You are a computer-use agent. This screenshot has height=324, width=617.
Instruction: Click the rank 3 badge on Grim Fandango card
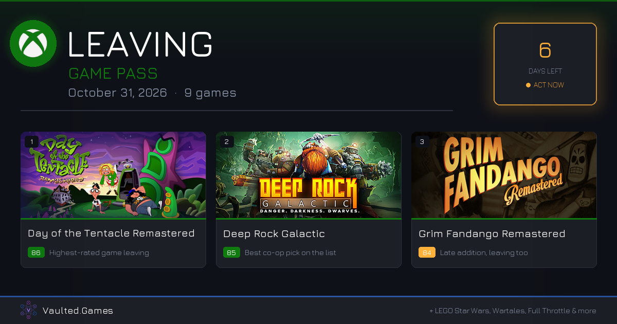pos(423,141)
